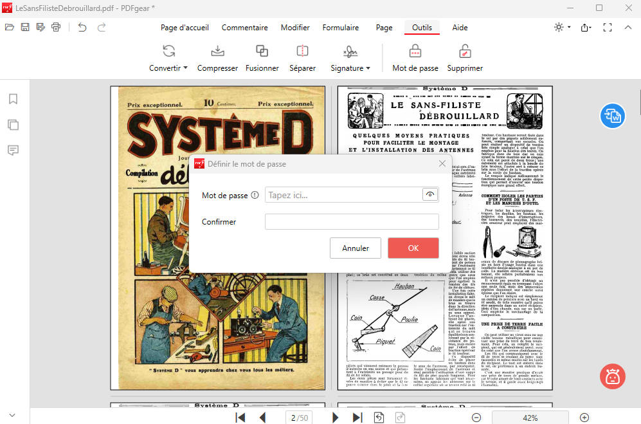Click the Mot de passe lock tool

pos(415,58)
